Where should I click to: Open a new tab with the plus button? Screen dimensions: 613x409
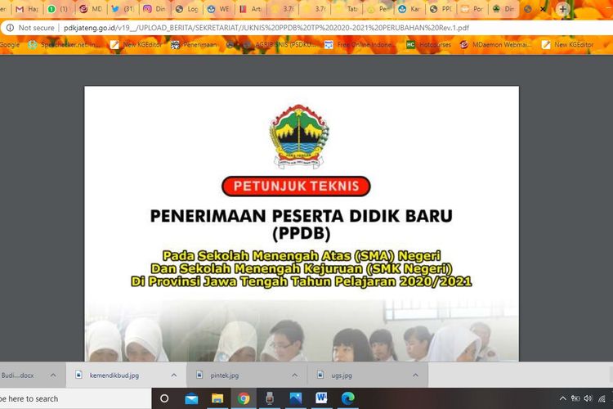tap(562, 9)
